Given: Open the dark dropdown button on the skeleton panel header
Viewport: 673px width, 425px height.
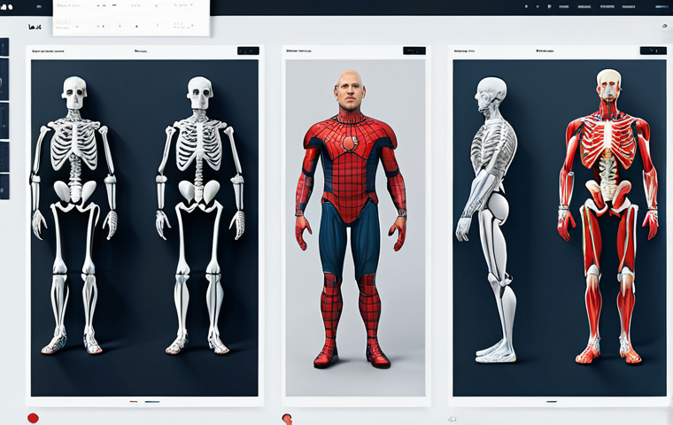Looking at the screenshot, I should coord(248,51).
